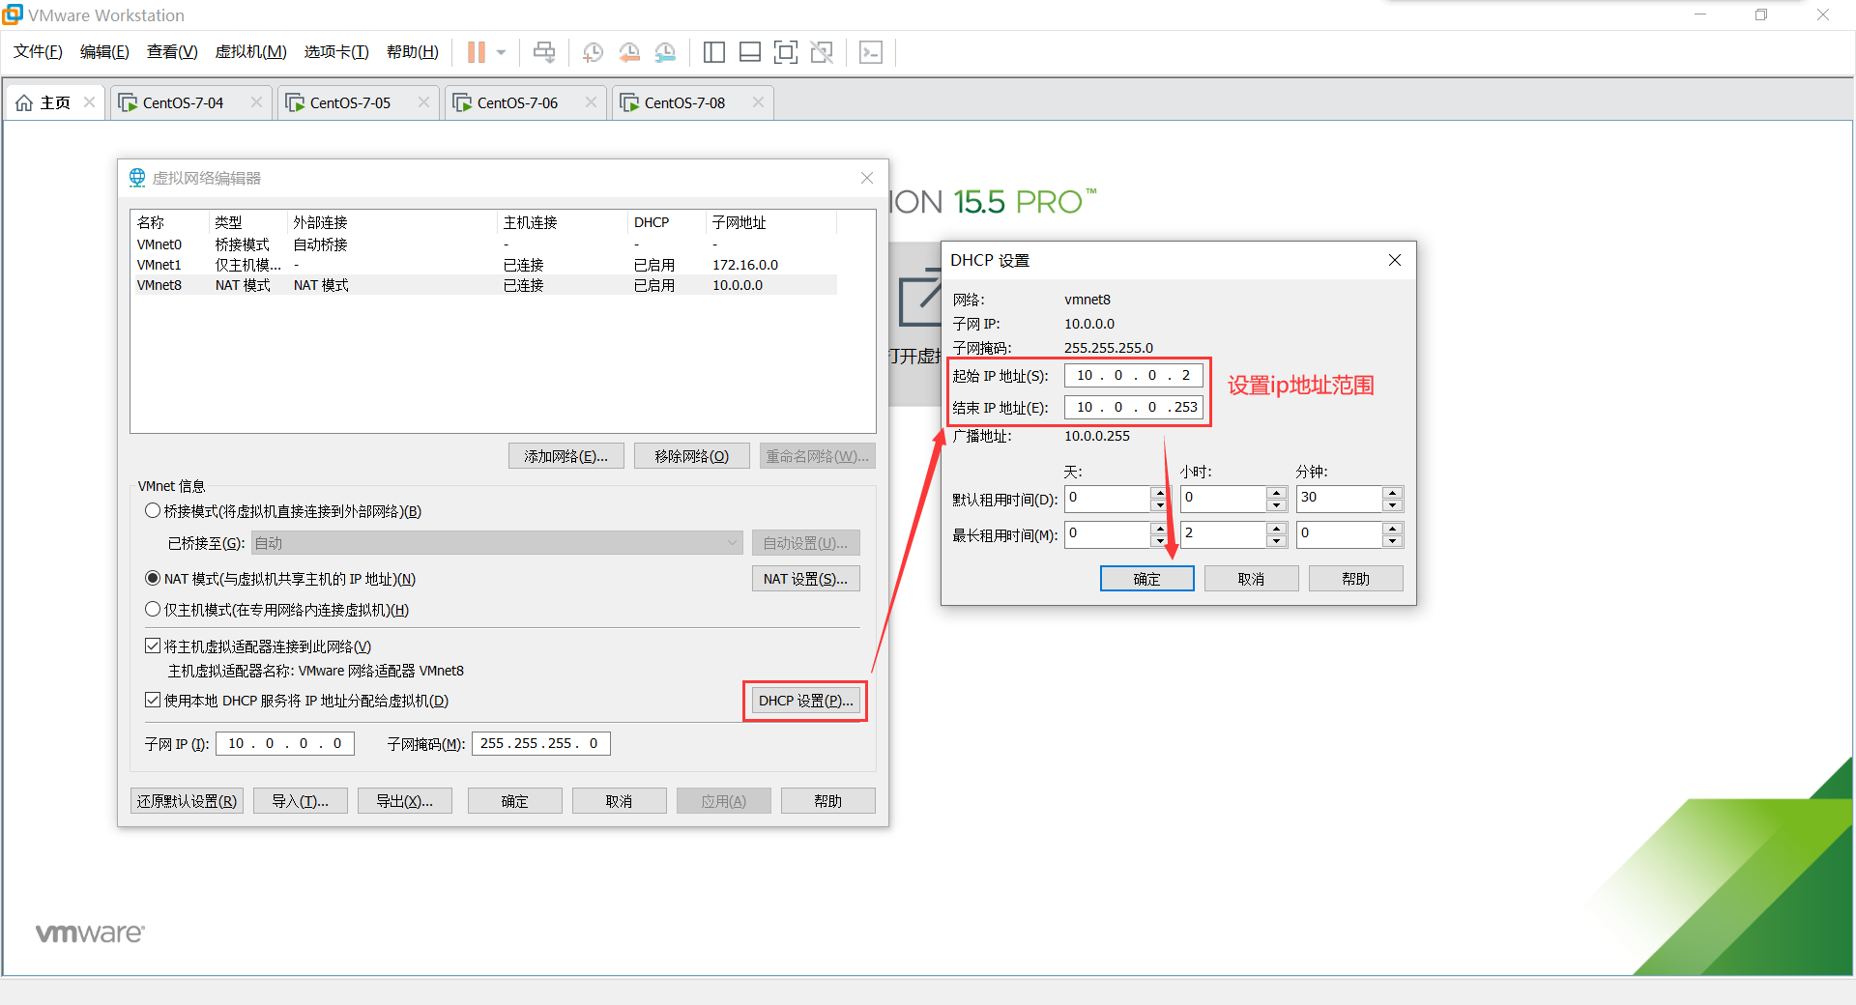Select the NAT 模式 radio button
Screen dimensions: 1856x1005
153,578
